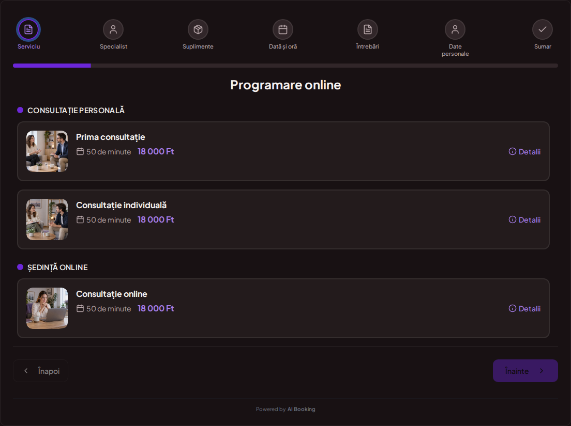Select the Specialist step person icon
The height and width of the screenshot is (426, 571).
pyautogui.click(x=113, y=29)
